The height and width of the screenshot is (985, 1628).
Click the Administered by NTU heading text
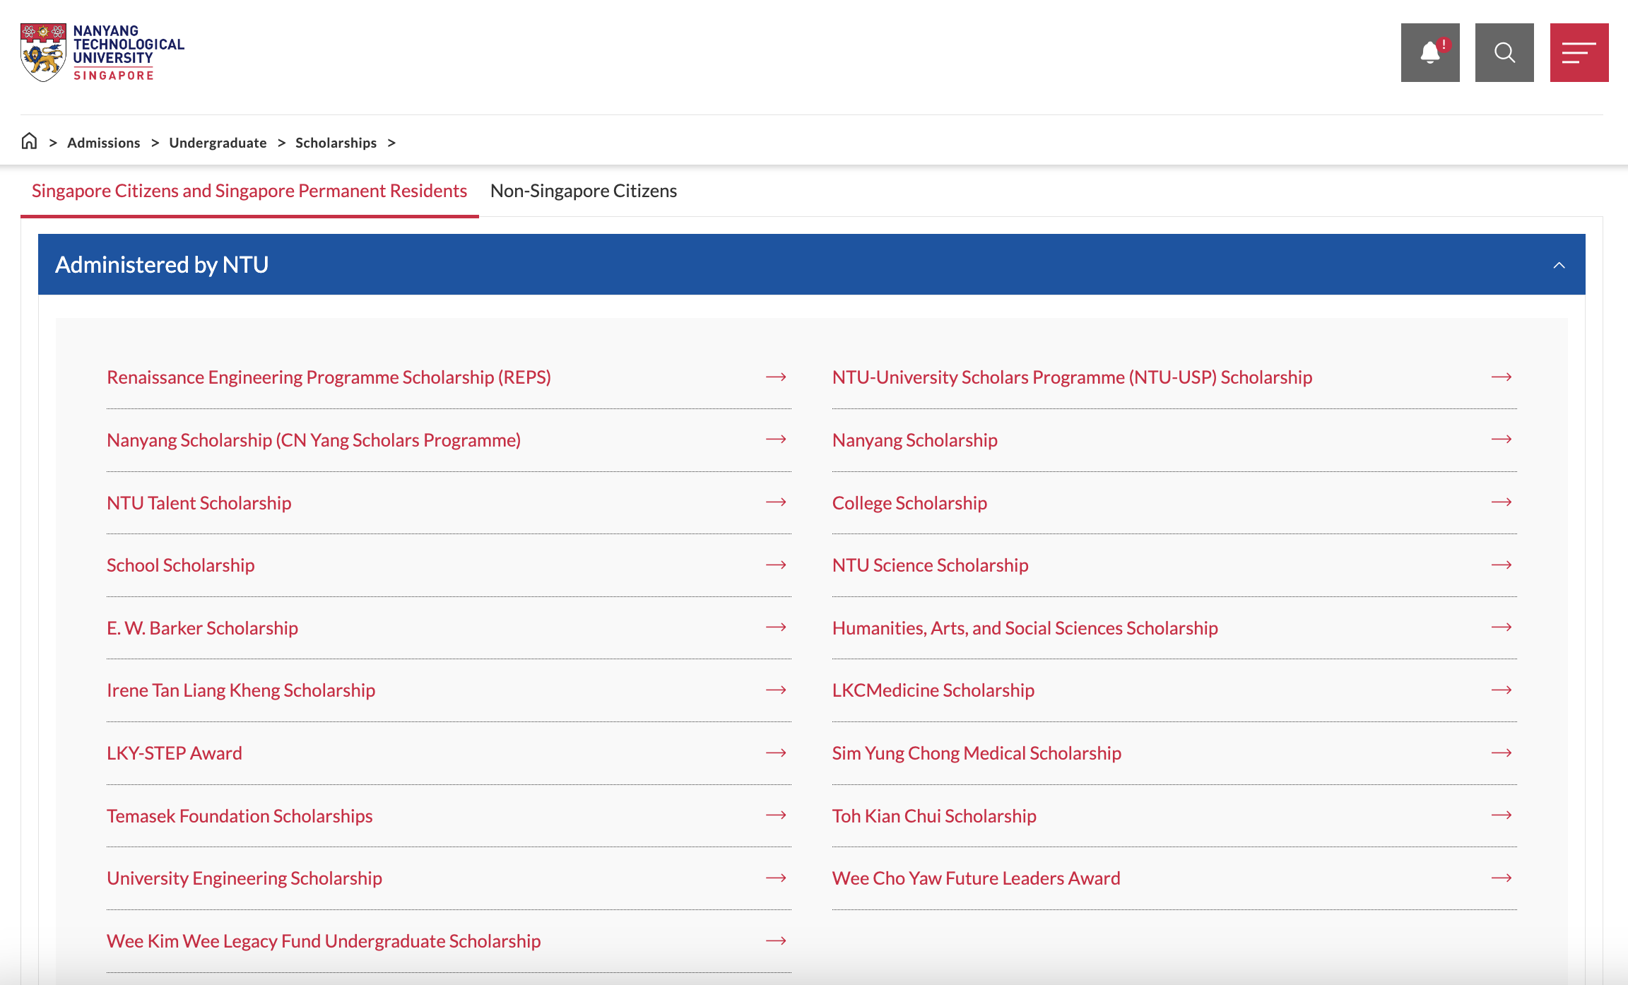pos(162,264)
